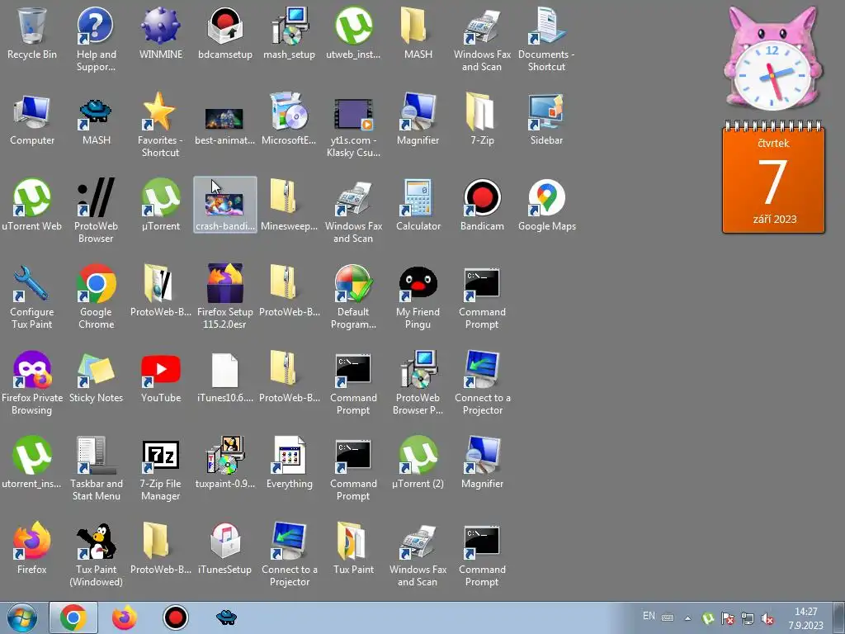This screenshot has height=634, width=845.
Task: Open Help and Support shortcut
Action: coord(96,38)
